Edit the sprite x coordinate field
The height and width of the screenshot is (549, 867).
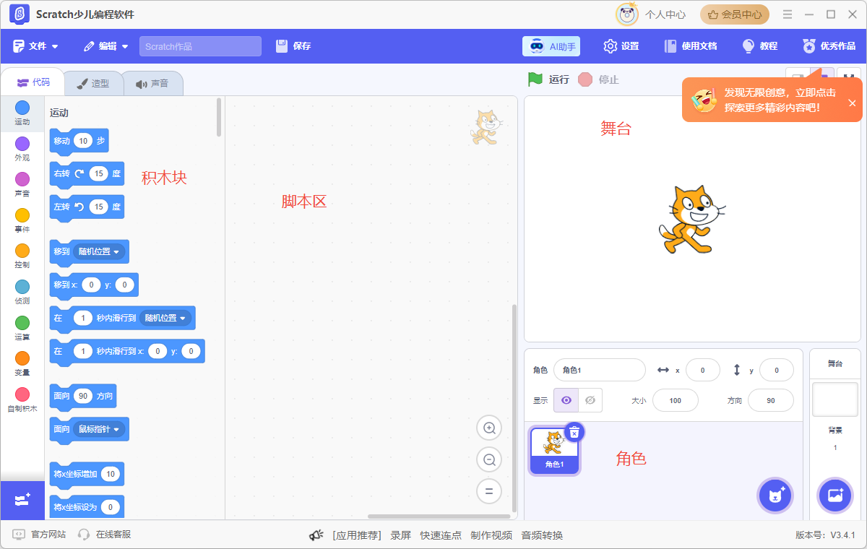click(x=703, y=370)
